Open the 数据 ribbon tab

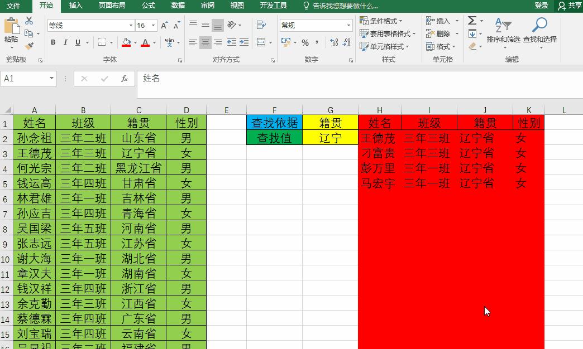point(178,6)
